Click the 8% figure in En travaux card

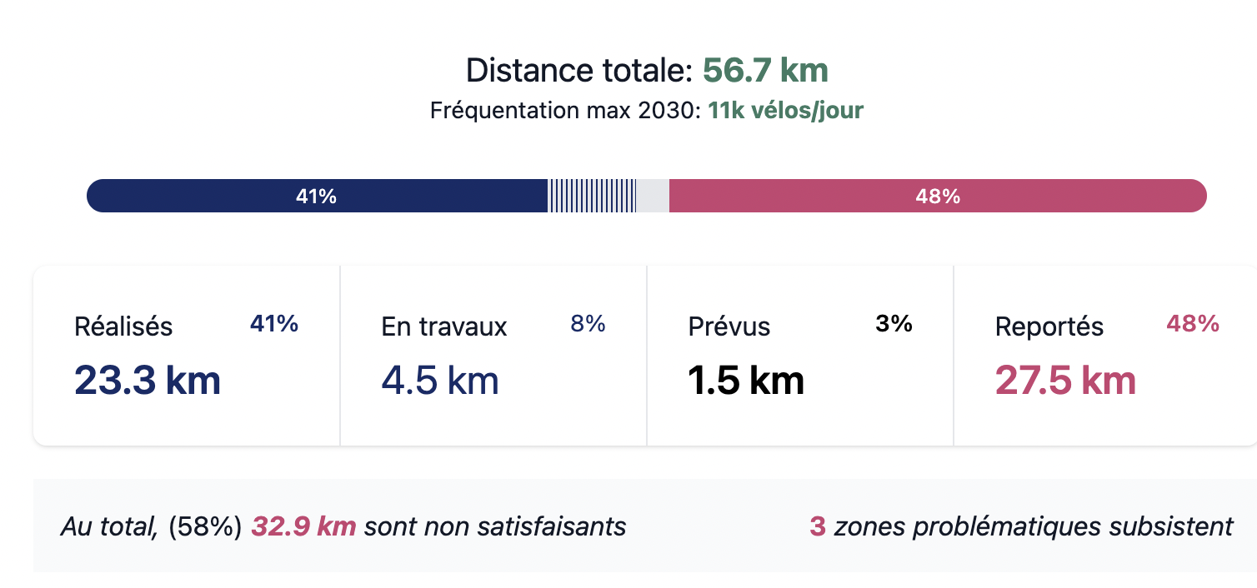click(588, 324)
